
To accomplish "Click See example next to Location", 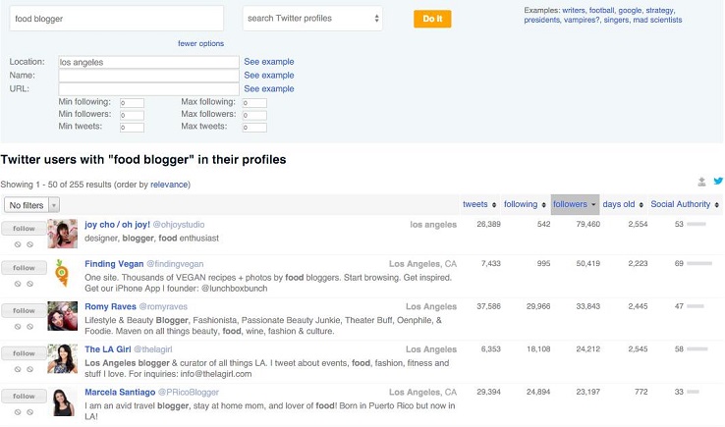I will 269,62.
